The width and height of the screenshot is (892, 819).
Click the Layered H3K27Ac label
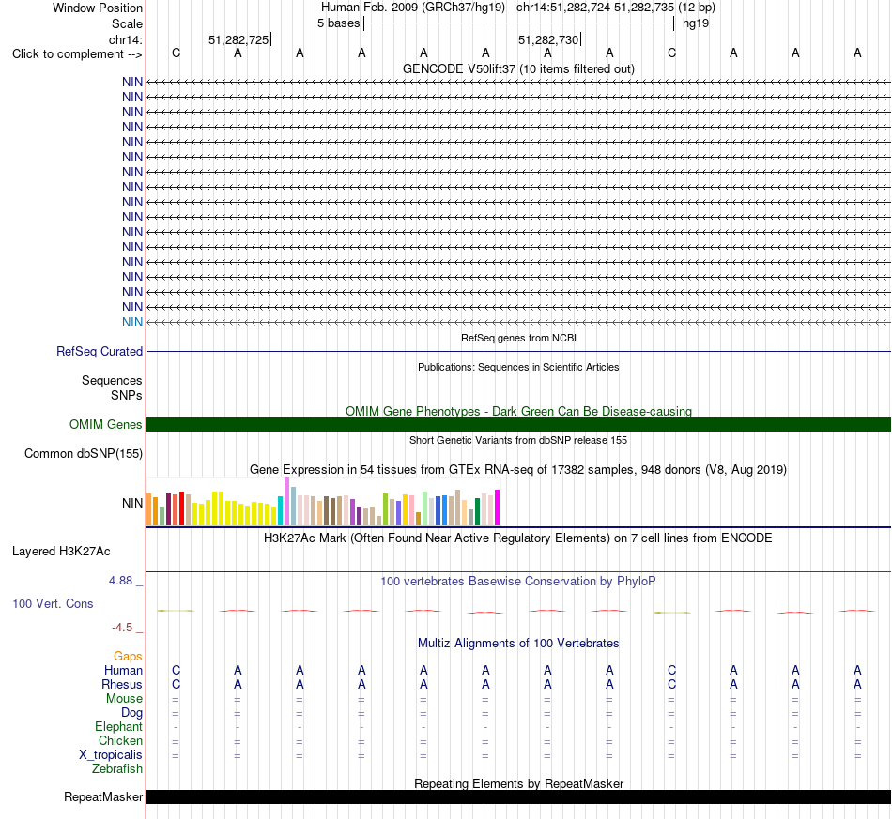tap(61, 552)
